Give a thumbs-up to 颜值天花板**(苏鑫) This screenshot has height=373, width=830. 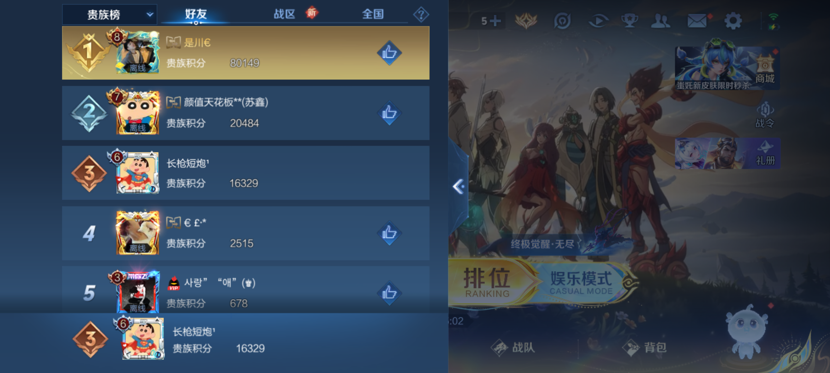[389, 113]
